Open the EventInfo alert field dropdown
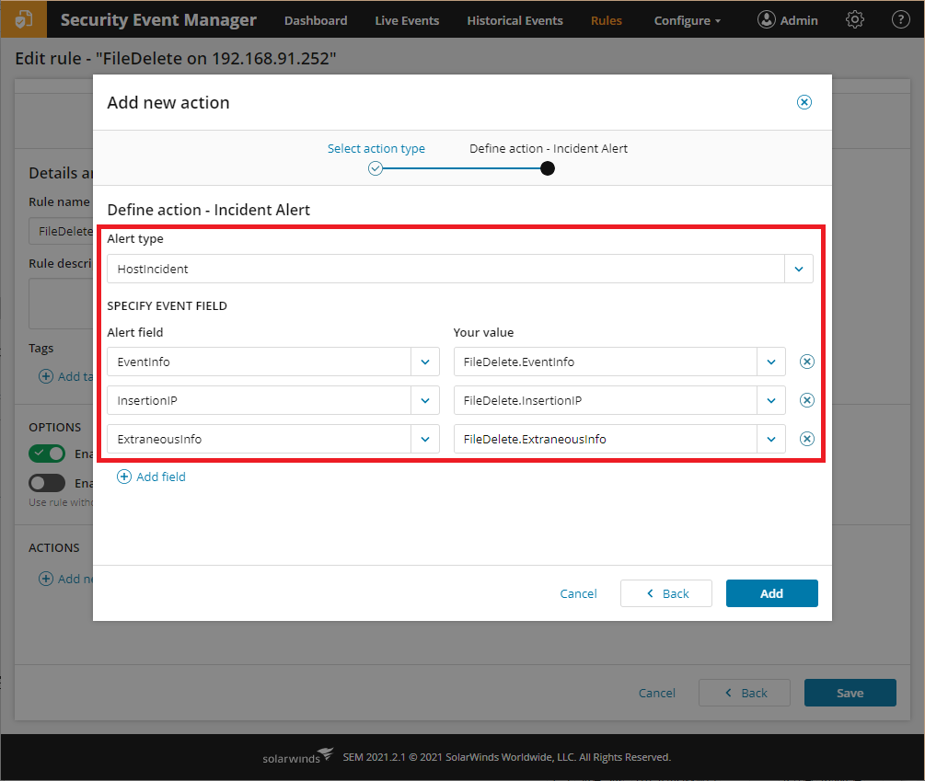Viewport: 925px width, 781px height. [x=424, y=362]
